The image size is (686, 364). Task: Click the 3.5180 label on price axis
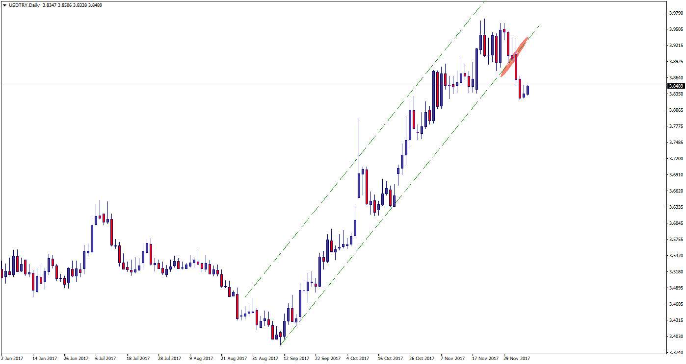(676, 272)
